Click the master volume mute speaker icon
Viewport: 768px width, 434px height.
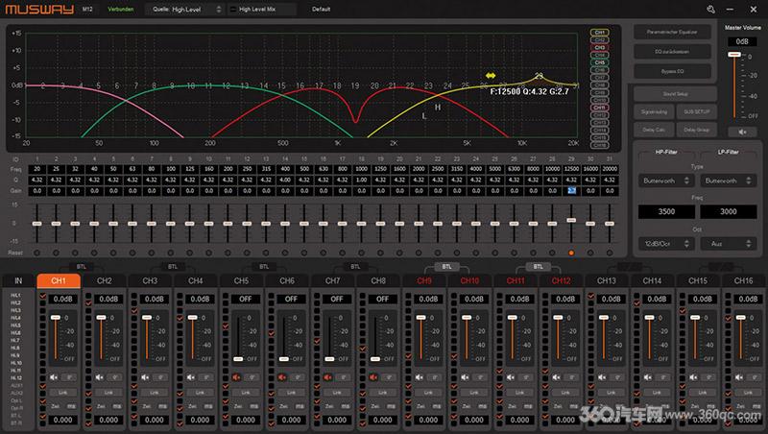[x=742, y=132]
